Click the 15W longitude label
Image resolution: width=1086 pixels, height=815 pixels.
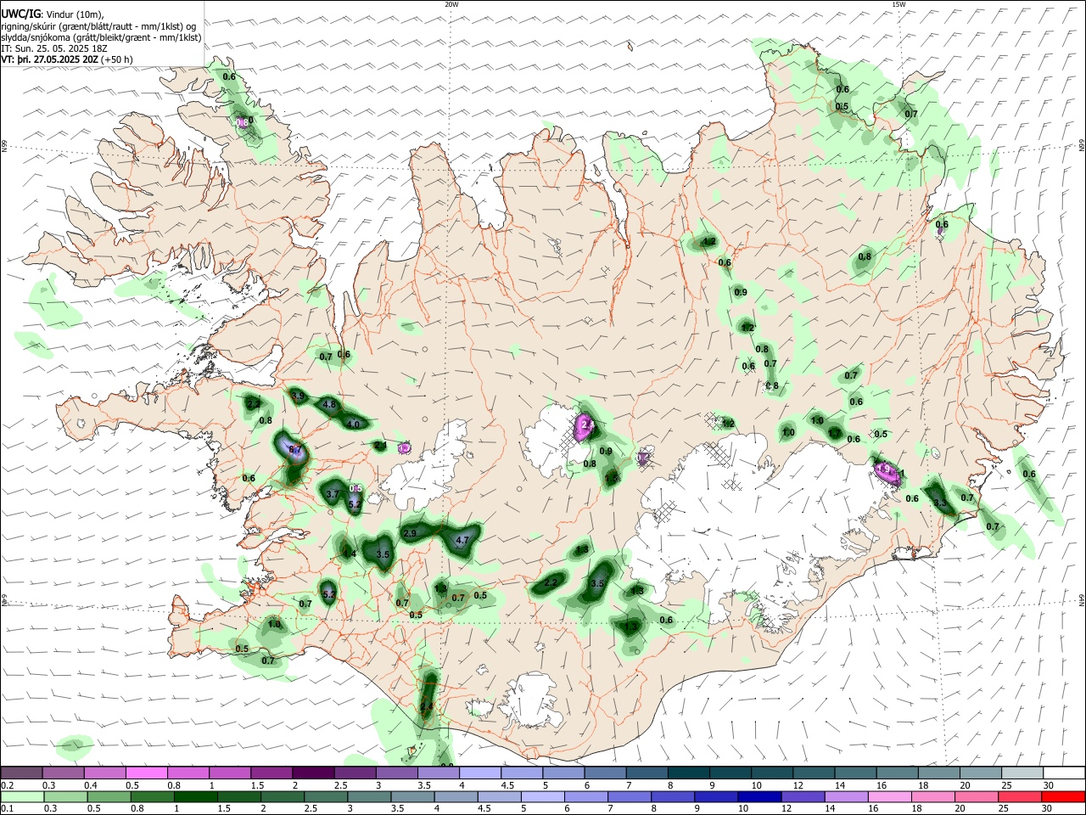pos(898,4)
